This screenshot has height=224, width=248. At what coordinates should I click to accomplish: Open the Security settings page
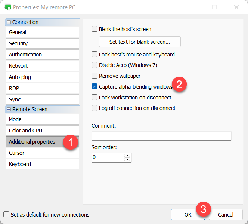click(x=42, y=43)
